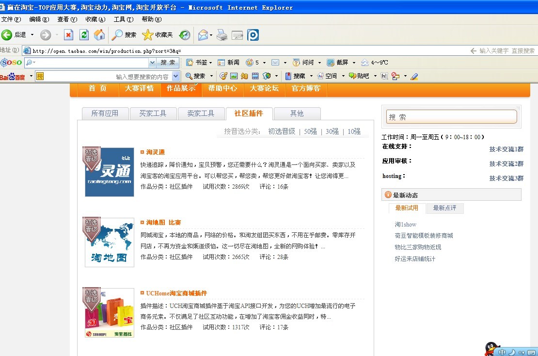The width and height of the screenshot is (538, 356).
Task: Click the page 搜索 input box
Action: 452,117
